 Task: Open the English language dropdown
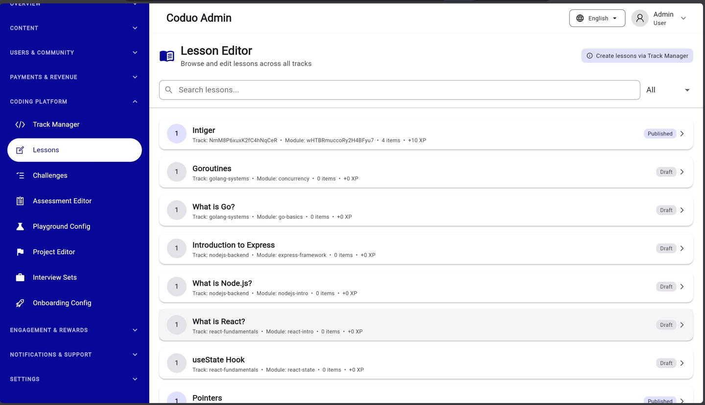click(597, 18)
